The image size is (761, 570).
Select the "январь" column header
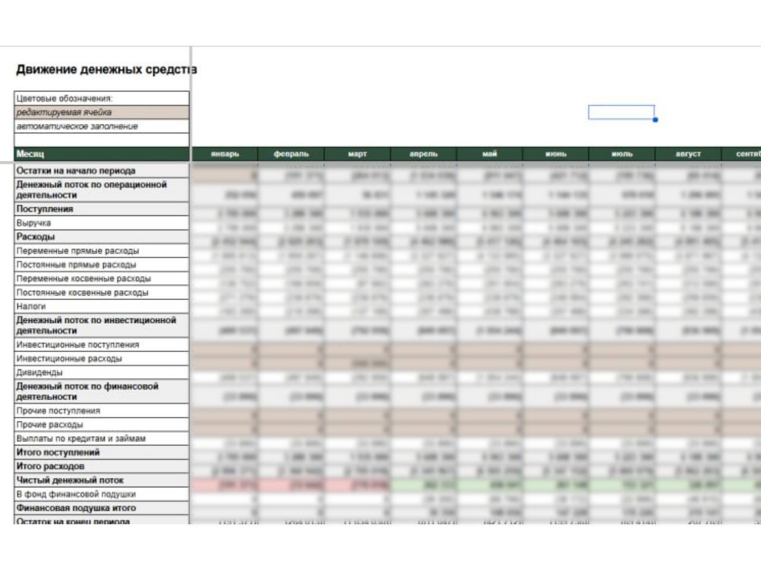click(225, 154)
